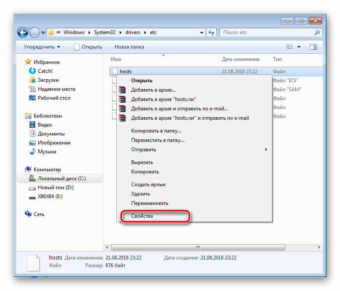
Task: Click scrollbar right arrow
Action: point(319,247)
